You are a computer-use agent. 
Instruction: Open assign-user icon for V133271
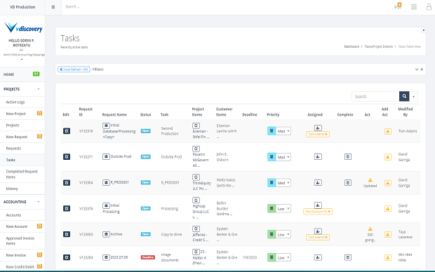click(x=318, y=156)
